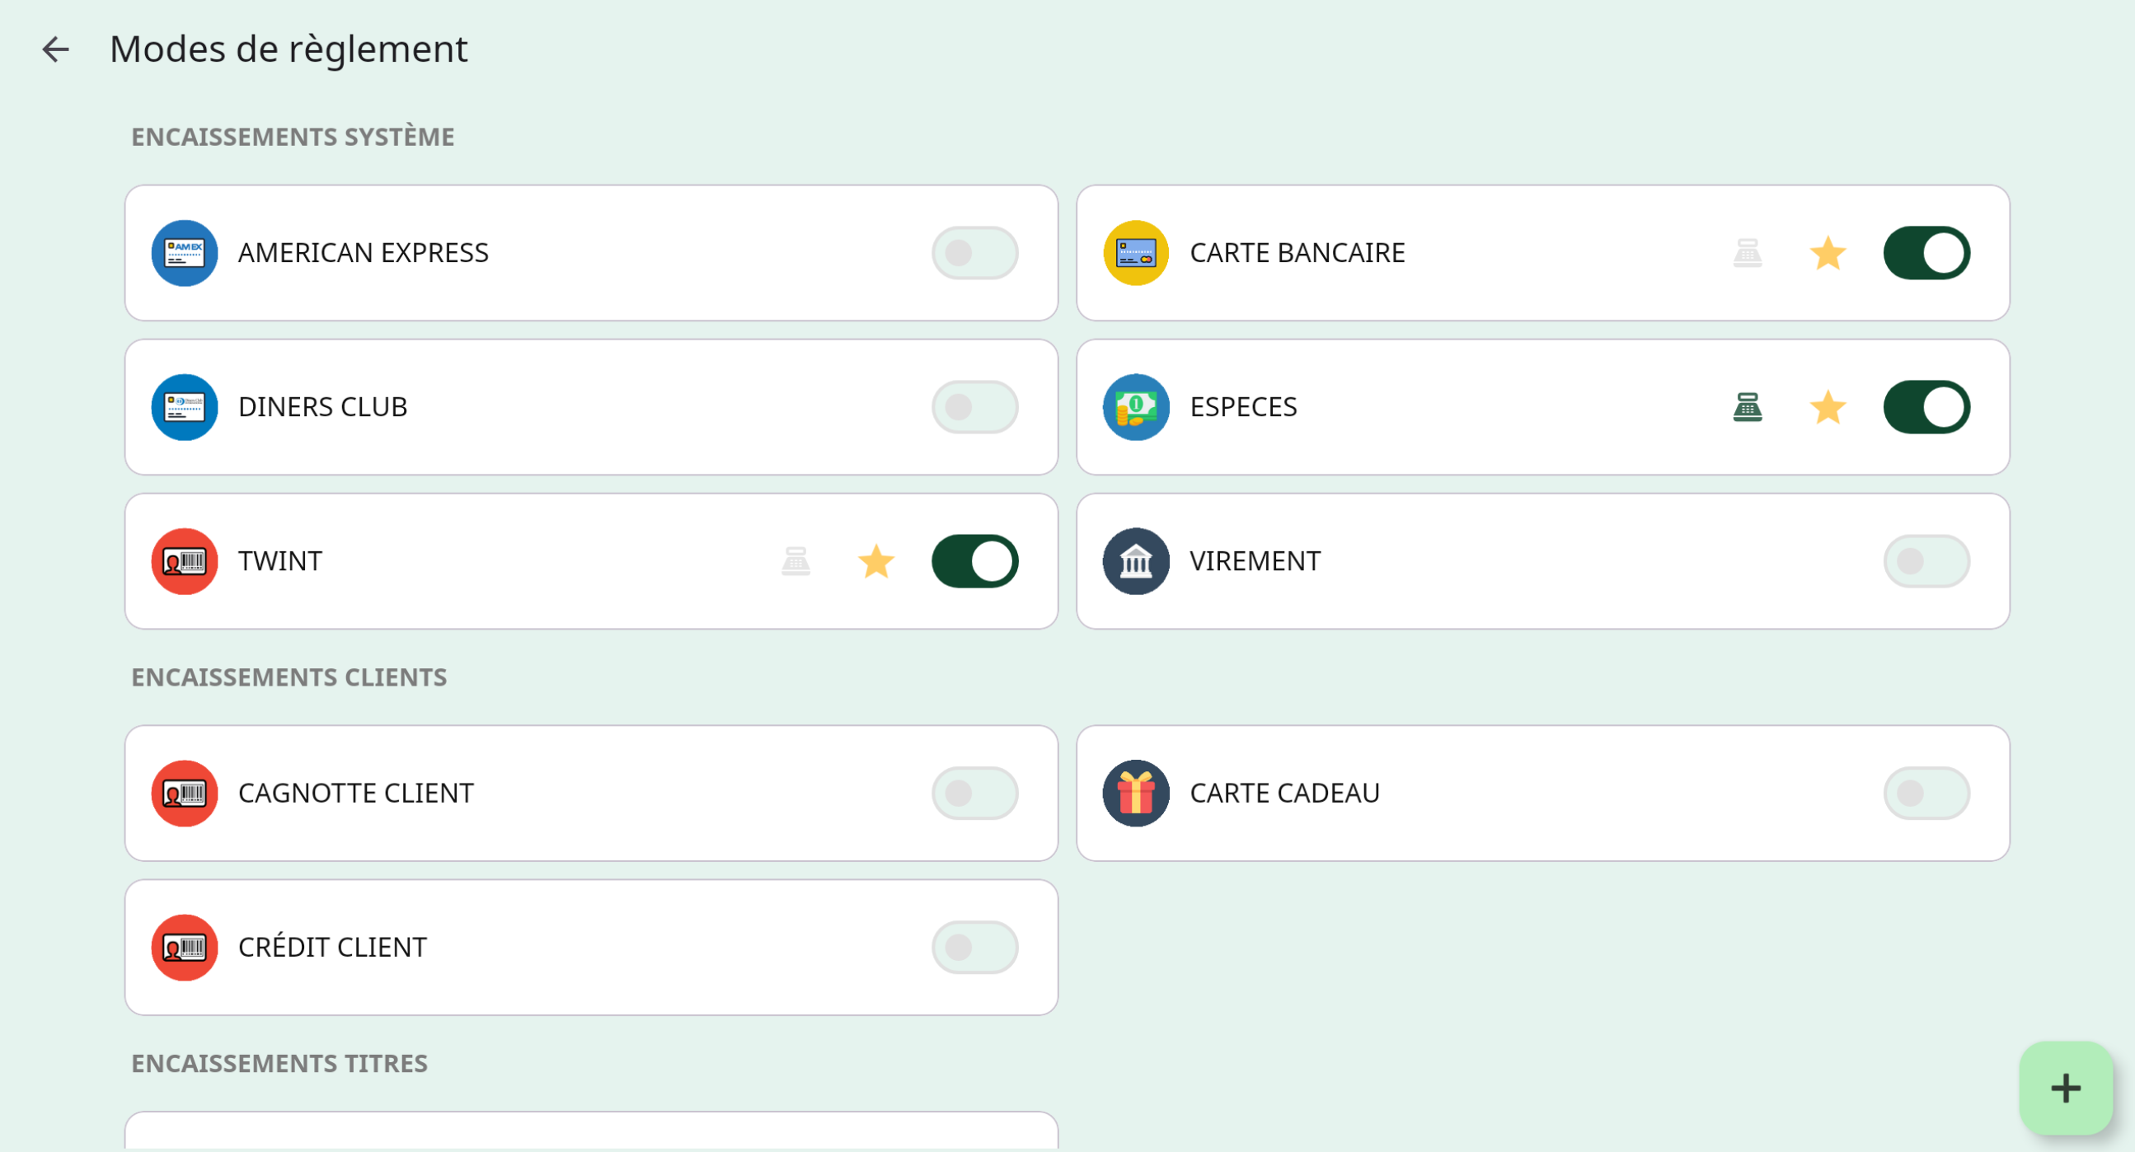
Task: Click the cash register icon for TWINT
Action: (x=795, y=561)
